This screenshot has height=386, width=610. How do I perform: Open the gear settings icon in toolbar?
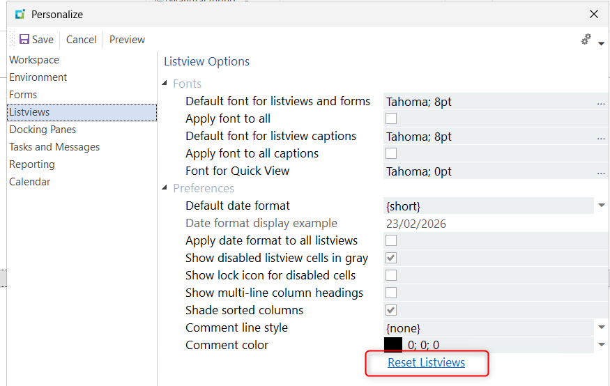586,40
